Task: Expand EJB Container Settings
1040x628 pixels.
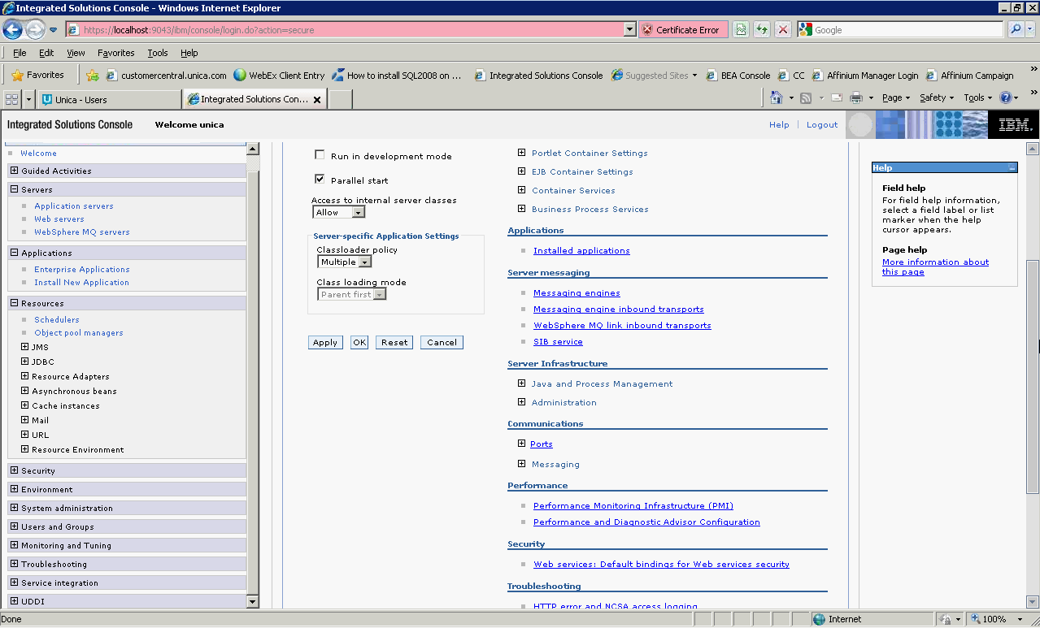Action: click(522, 171)
